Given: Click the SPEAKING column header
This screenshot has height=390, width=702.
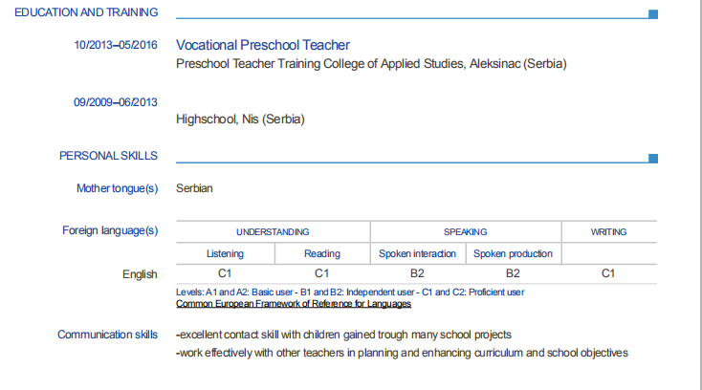Looking at the screenshot, I should point(466,232).
